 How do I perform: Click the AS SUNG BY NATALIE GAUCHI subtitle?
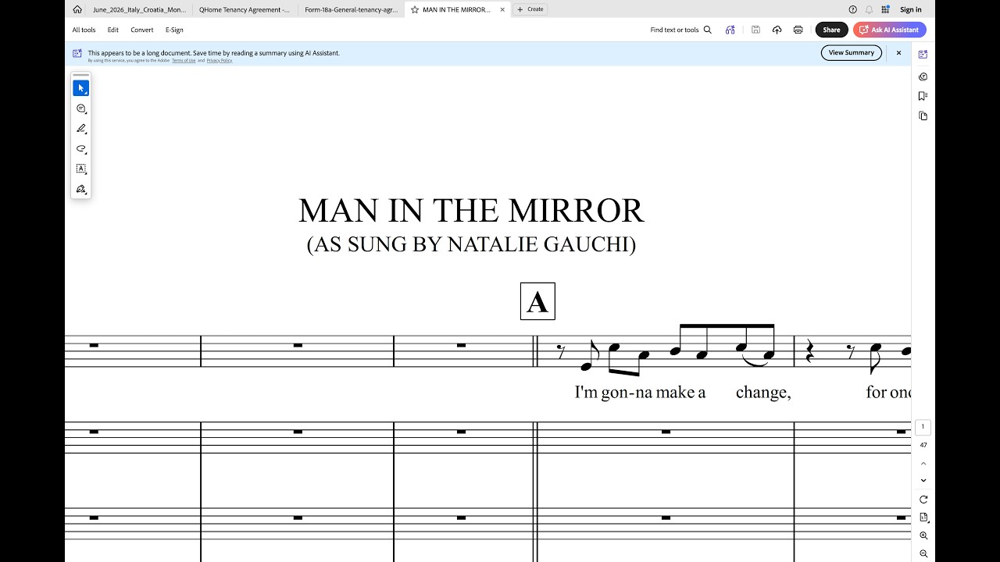click(471, 244)
